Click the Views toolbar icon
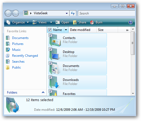Viewport: 141px width, 121px height. pos(35,22)
